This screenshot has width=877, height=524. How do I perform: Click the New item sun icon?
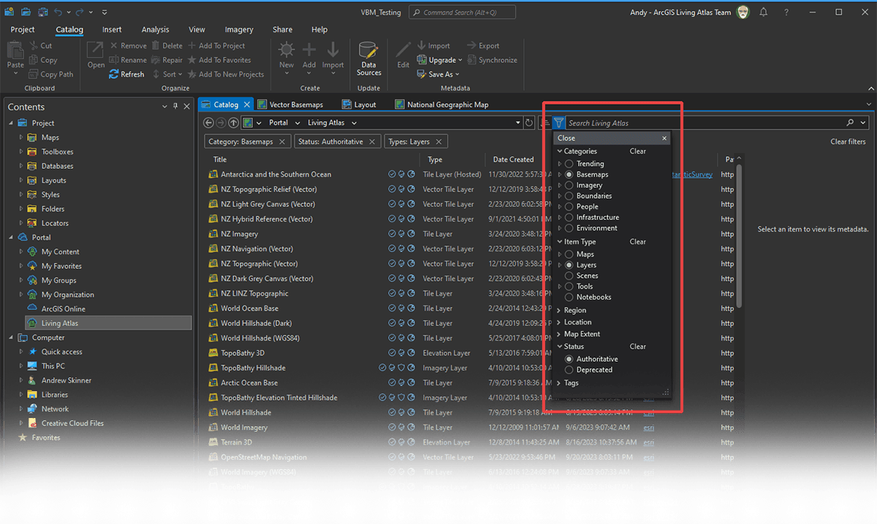[286, 50]
